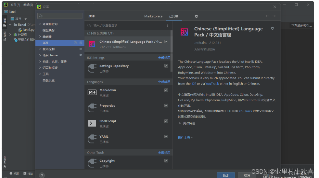Switch to the Marketplace tab
Screen dimensions: 319x178
(x=153, y=16)
